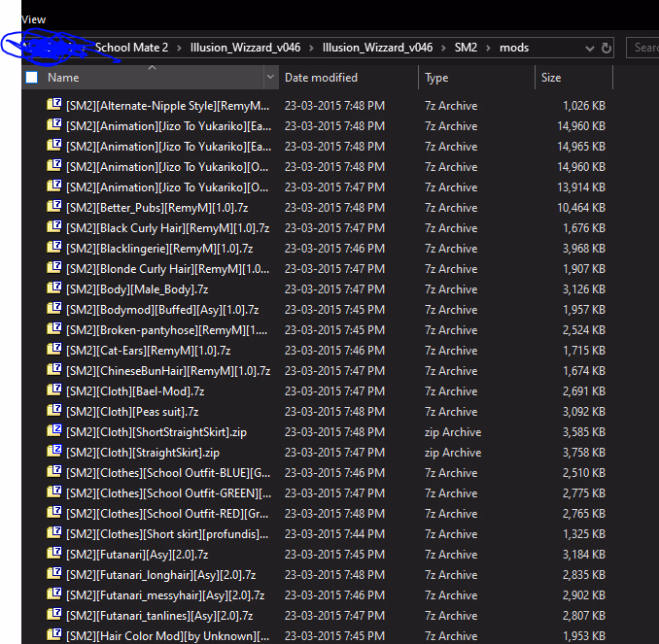The image size is (659, 644).
Task: Select file [SM2][Bodymod][Buffed][Asy][1.0].7z
Action: click(x=162, y=310)
